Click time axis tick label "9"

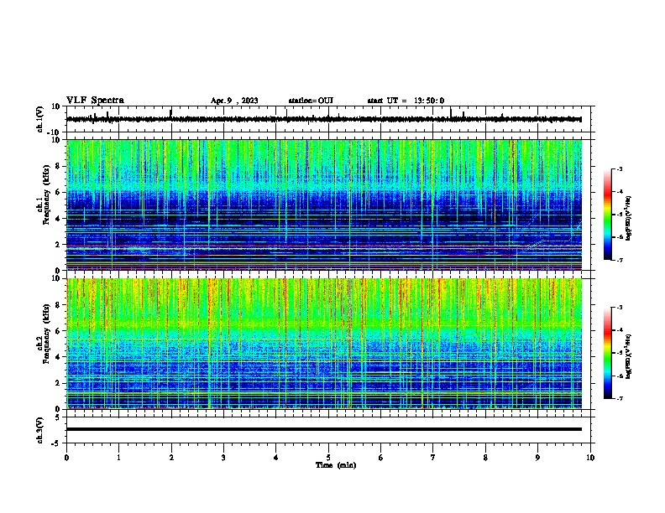pyautogui.click(x=537, y=458)
